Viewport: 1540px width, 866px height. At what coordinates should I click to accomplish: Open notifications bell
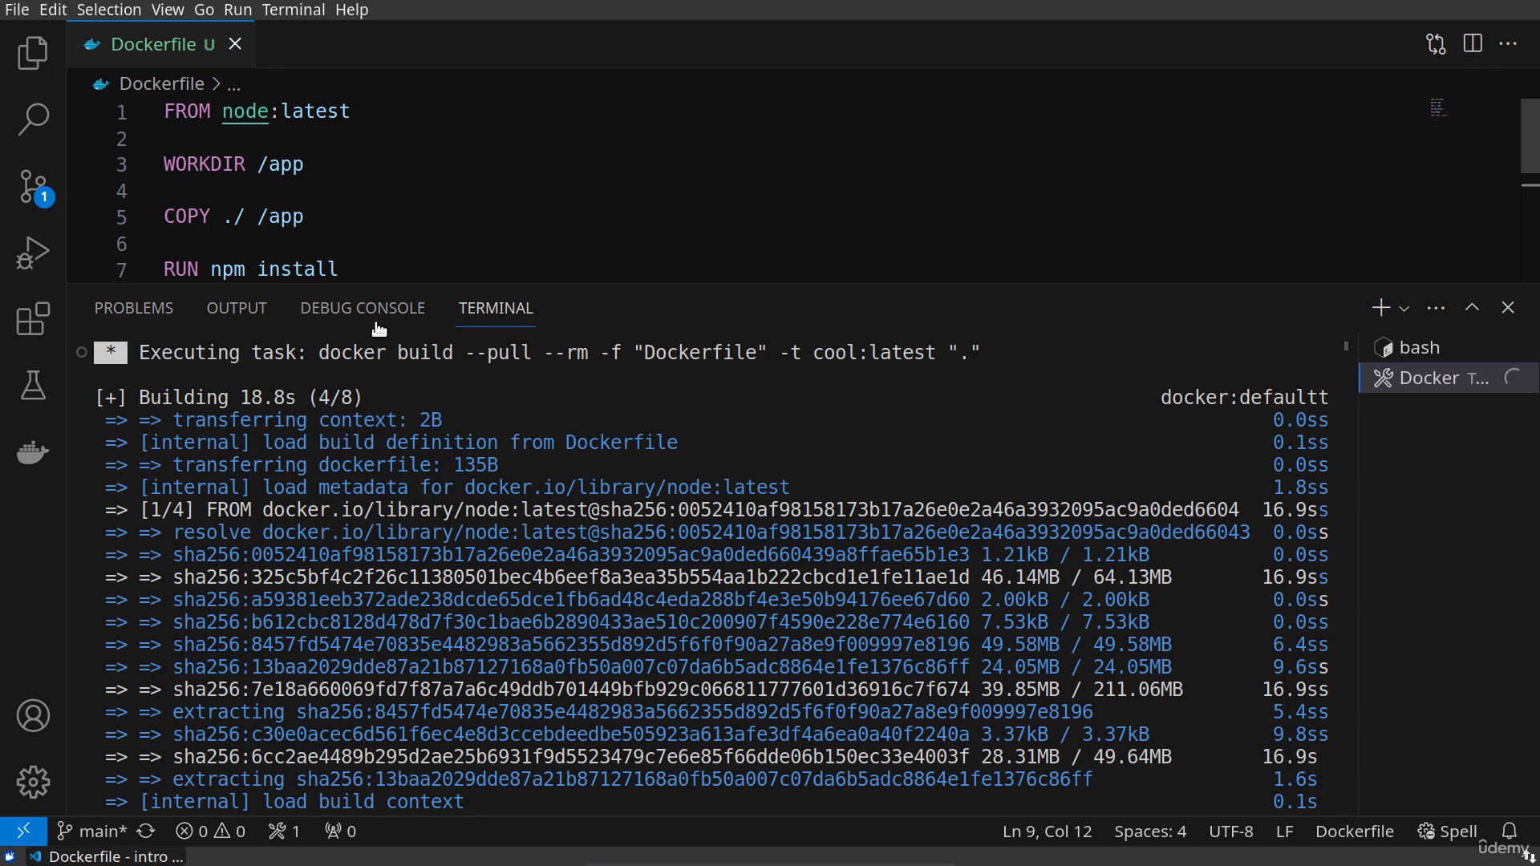[1510, 831]
